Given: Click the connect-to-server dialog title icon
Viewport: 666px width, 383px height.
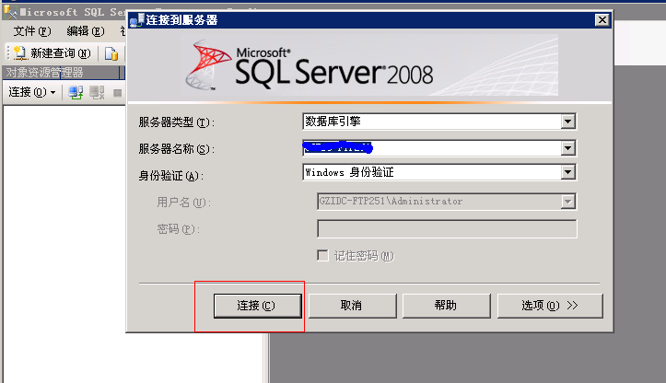Looking at the screenshot, I should [x=136, y=20].
